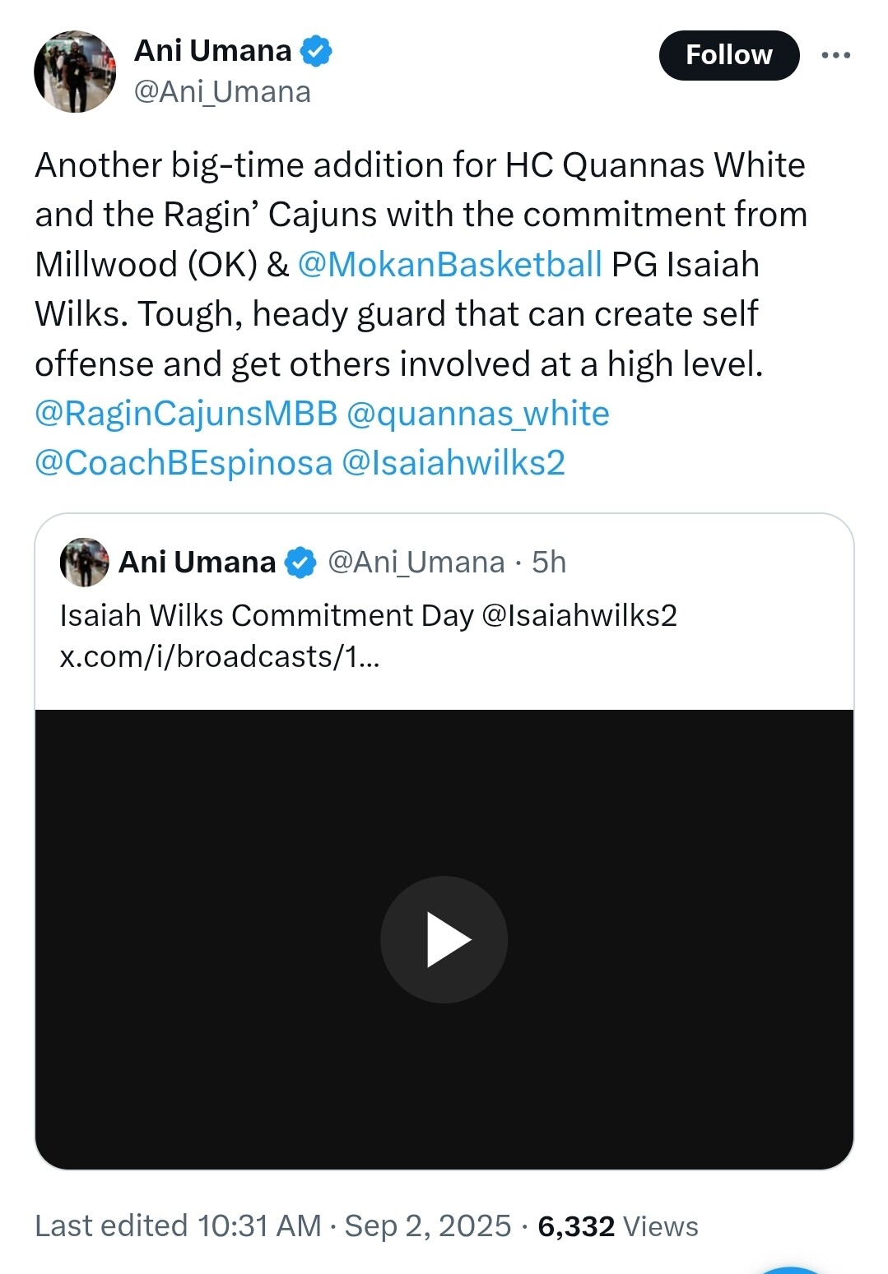Click the blue verified badge beside Ani Umana
Image resolution: width=888 pixels, height=1274 pixels.
pos(316,51)
